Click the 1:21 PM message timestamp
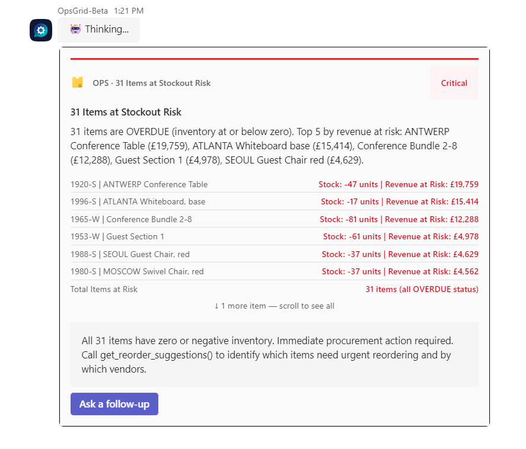 click(x=129, y=11)
